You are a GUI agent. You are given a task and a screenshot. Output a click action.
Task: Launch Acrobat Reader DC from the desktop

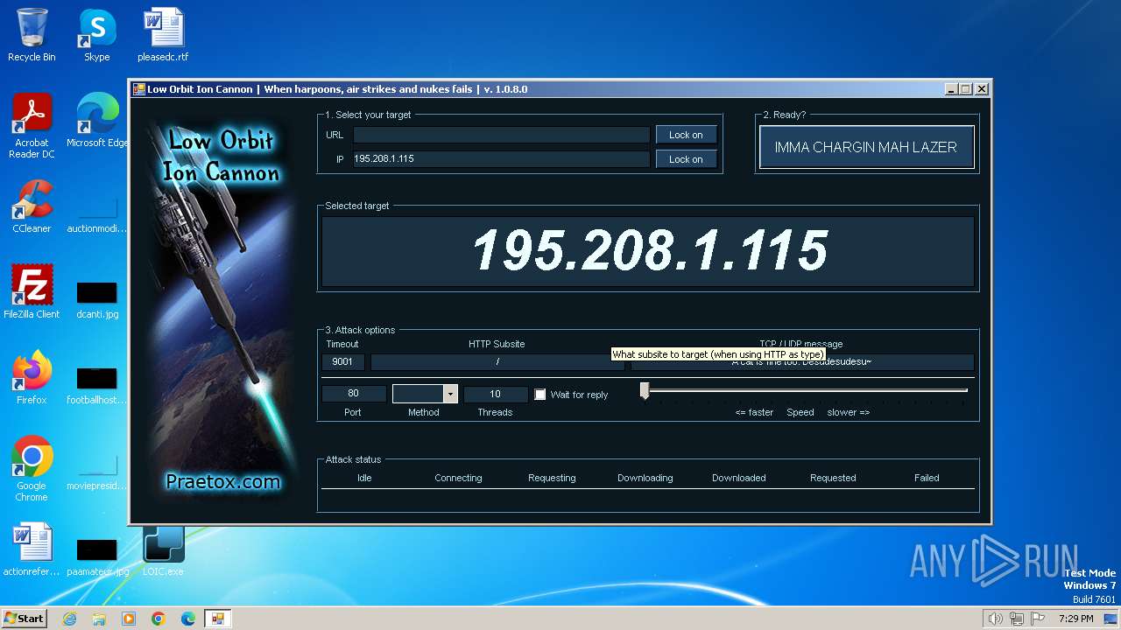32,126
